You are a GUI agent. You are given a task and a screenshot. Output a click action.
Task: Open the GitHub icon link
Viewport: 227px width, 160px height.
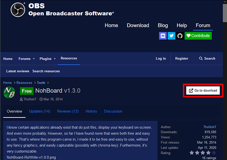pos(180,36)
